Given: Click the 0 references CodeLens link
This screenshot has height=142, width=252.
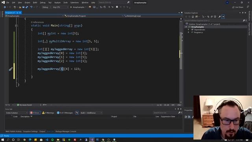Looking at the screenshot, I should 37,22.
